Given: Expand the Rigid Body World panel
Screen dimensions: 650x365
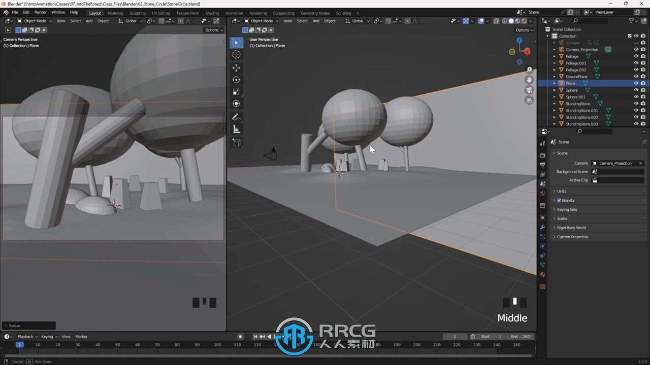Looking at the screenshot, I should [571, 228].
